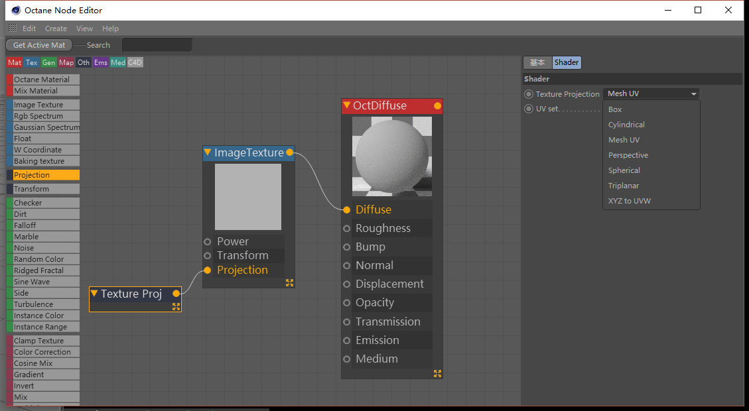Click the Cinema 4D app icon in title bar
The width and height of the screenshot is (749, 411).
point(16,10)
